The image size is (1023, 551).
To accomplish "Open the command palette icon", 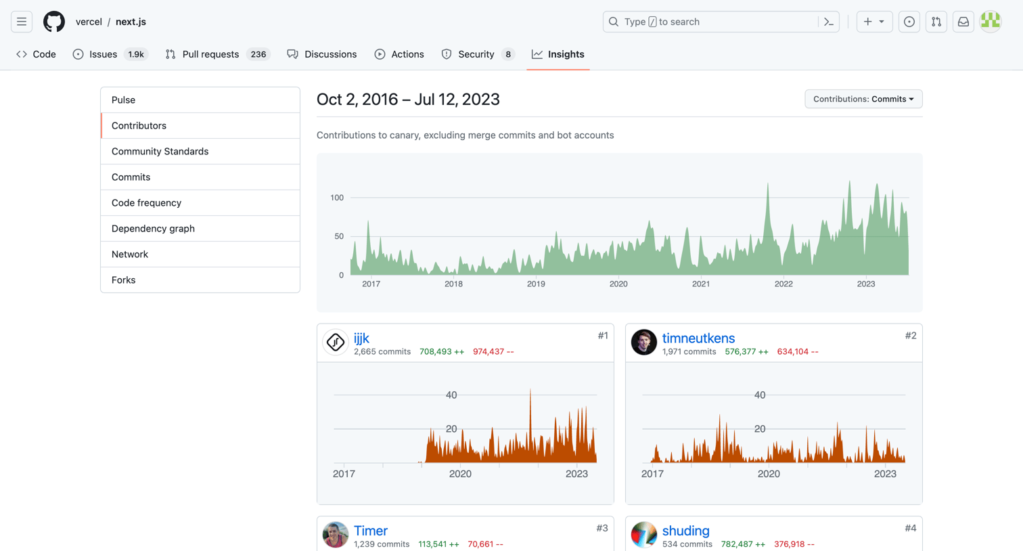I will pyautogui.click(x=829, y=22).
